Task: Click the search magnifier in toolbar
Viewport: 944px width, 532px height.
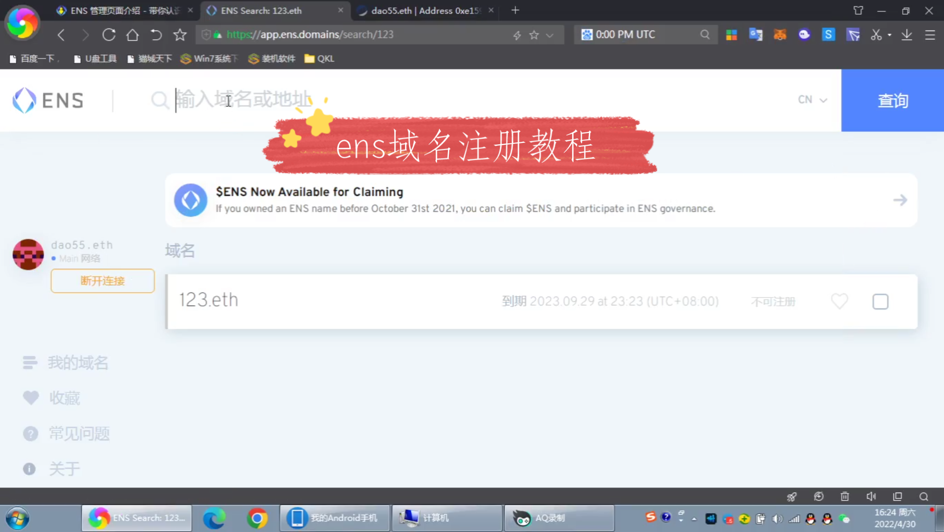Action: (705, 35)
